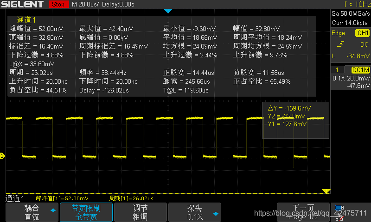
Task: Click the USB connection icon
Action: click(x=339, y=208)
